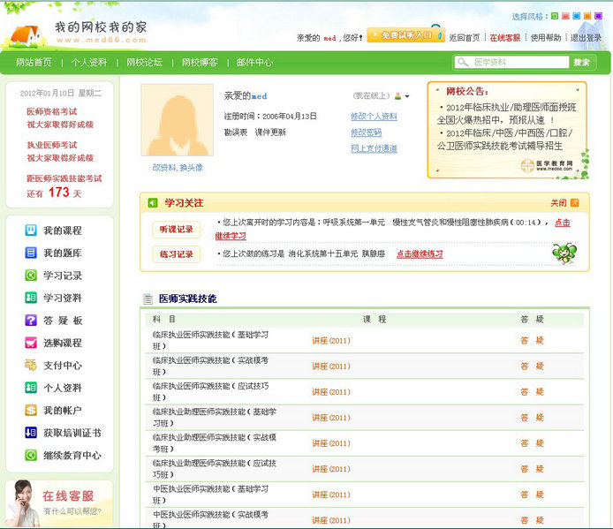This screenshot has width=613, height=529.
Task: Click the 我的课程 sidebar icon
Action: click(x=31, y=230)
